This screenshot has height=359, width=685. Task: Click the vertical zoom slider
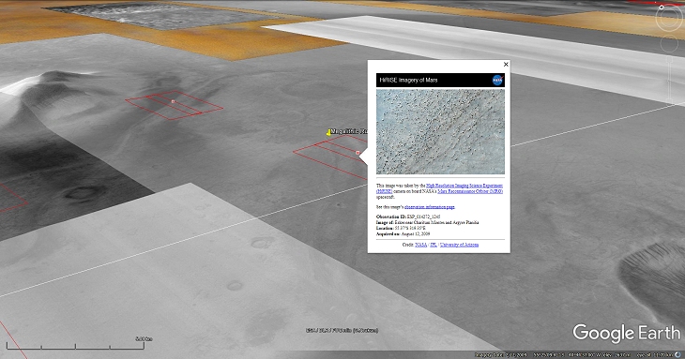pos(669,79)
